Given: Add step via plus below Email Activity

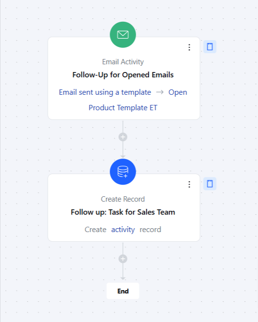Looking at the screenshot, I should point(123,137).
